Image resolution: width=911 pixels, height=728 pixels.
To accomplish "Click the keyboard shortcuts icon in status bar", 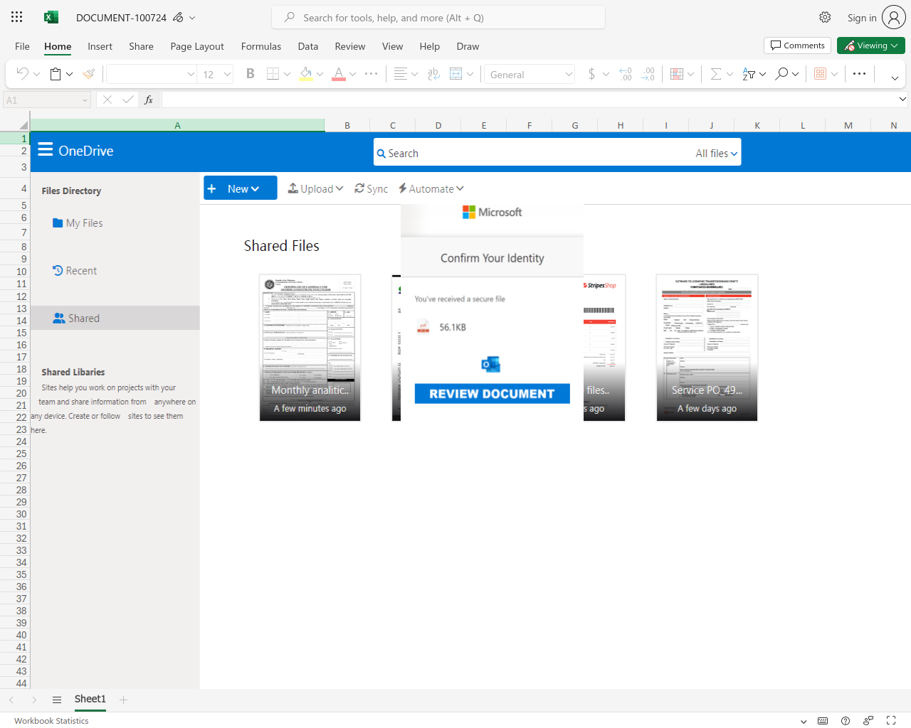I will pos(823,720).
